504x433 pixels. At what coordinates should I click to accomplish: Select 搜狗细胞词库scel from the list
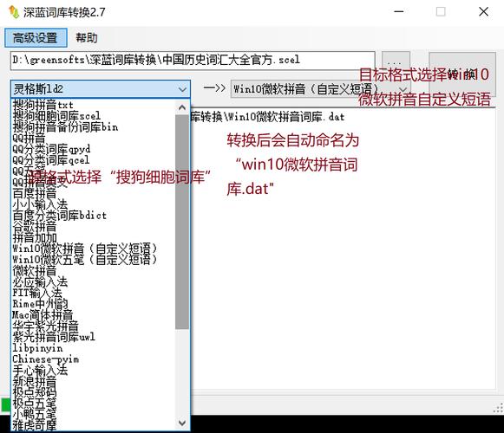[x=93, y=115]
